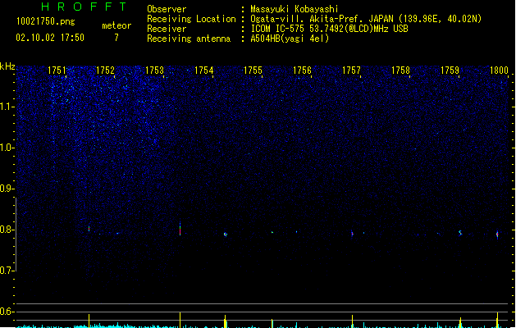Click time marker 1758
The image size is (516, 328).
point(400,71)
